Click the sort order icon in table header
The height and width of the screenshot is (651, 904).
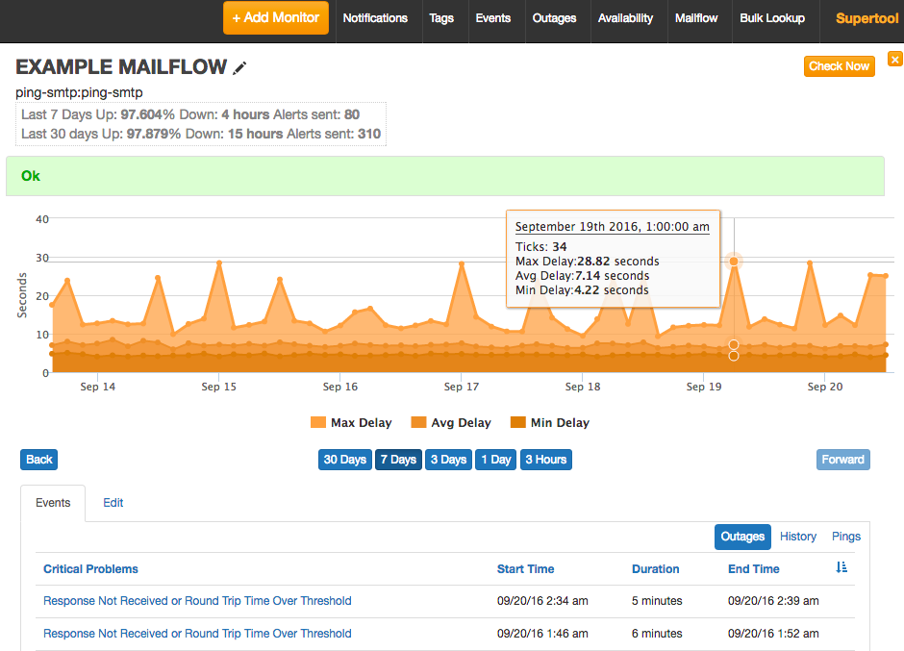tap(841, 568)
